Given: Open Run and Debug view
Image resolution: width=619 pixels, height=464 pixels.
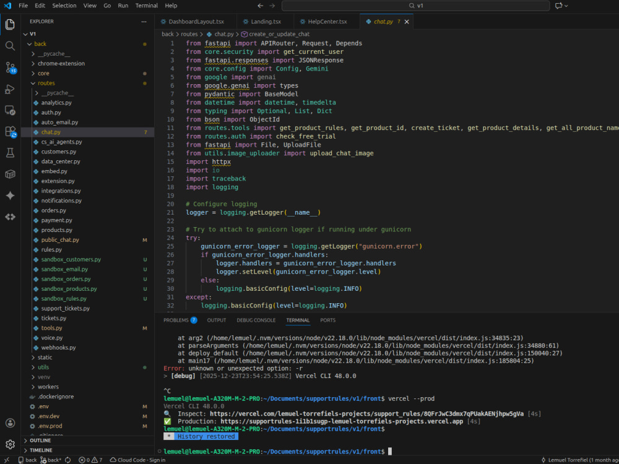Looking at the screenshot, I should point(11,89).
